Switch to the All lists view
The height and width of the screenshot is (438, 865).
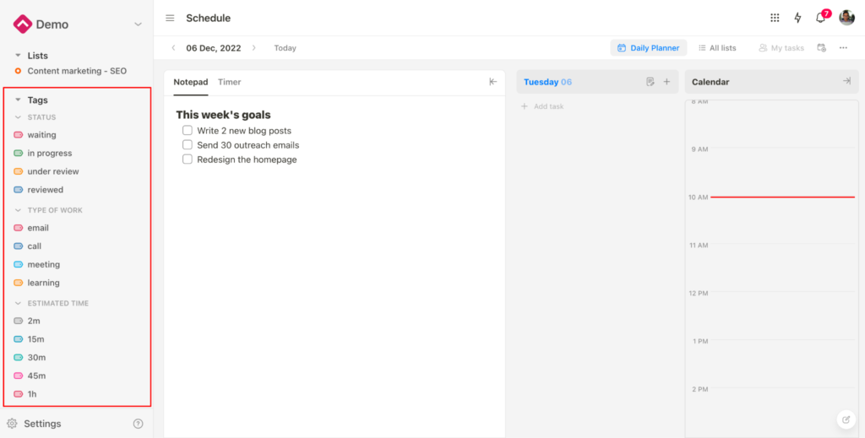pyautogui.click(x=717, y=48)
